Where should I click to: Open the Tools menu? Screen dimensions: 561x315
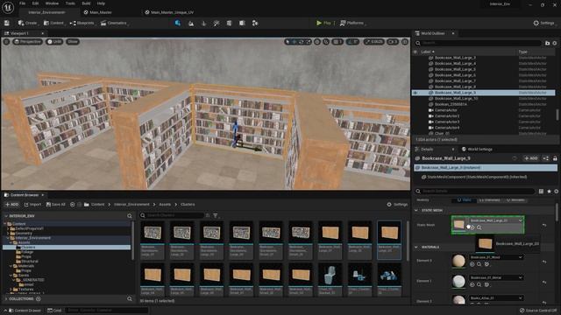point(70,3)
